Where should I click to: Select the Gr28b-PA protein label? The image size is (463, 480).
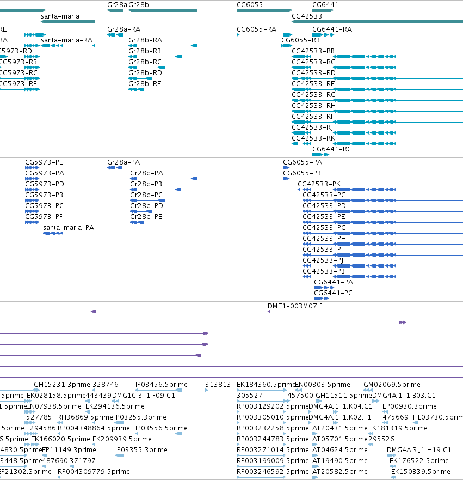[147, 173]
